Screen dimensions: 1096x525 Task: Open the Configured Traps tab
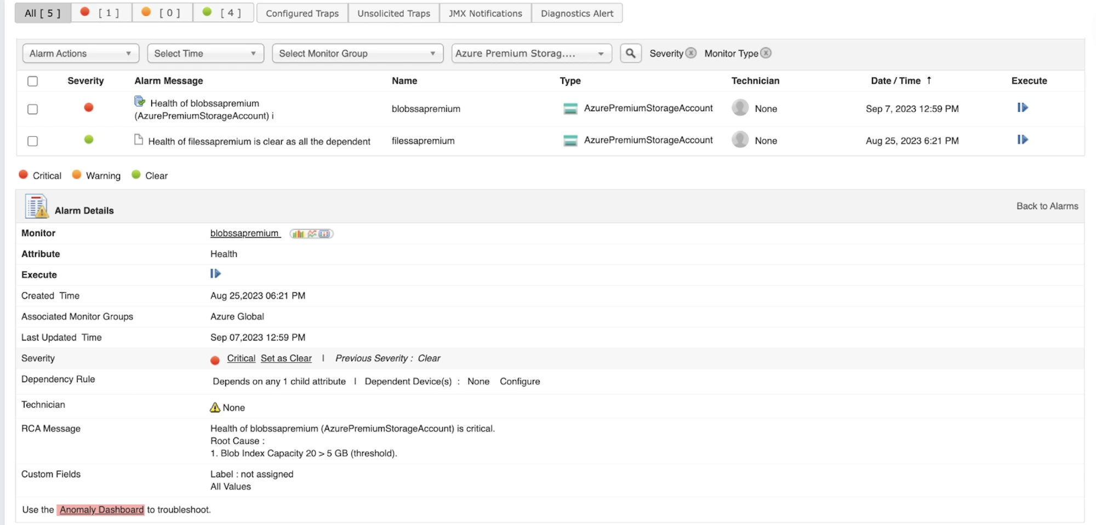tap(302, 13)
